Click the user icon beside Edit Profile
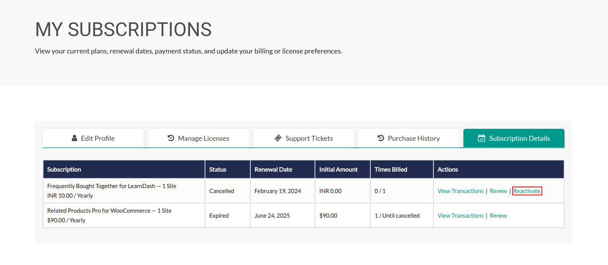This screenshot has height=265, width=608. coord(75,138)
